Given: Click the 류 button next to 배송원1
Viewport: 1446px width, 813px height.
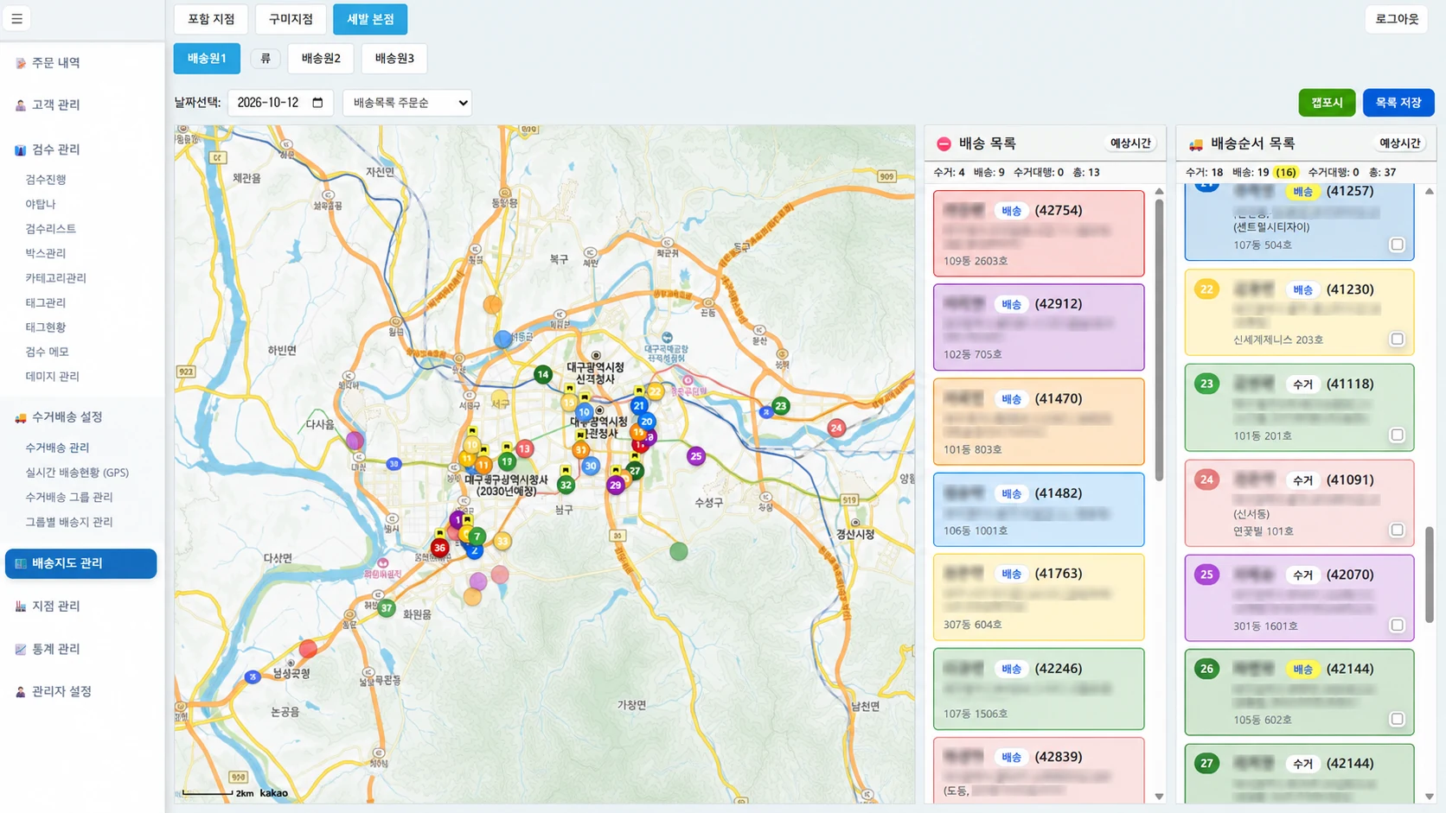Looking at the screenshot, I should (266, 58).
